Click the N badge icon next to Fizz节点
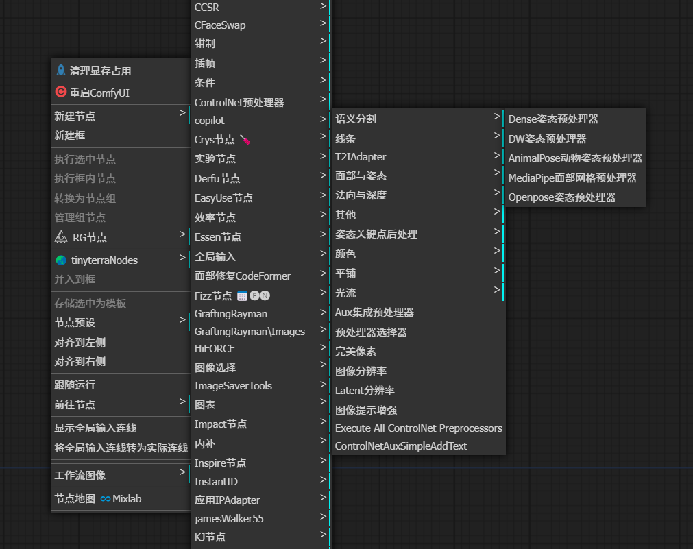The height and width of the screenshot is (549, 693). click(265, 295)
